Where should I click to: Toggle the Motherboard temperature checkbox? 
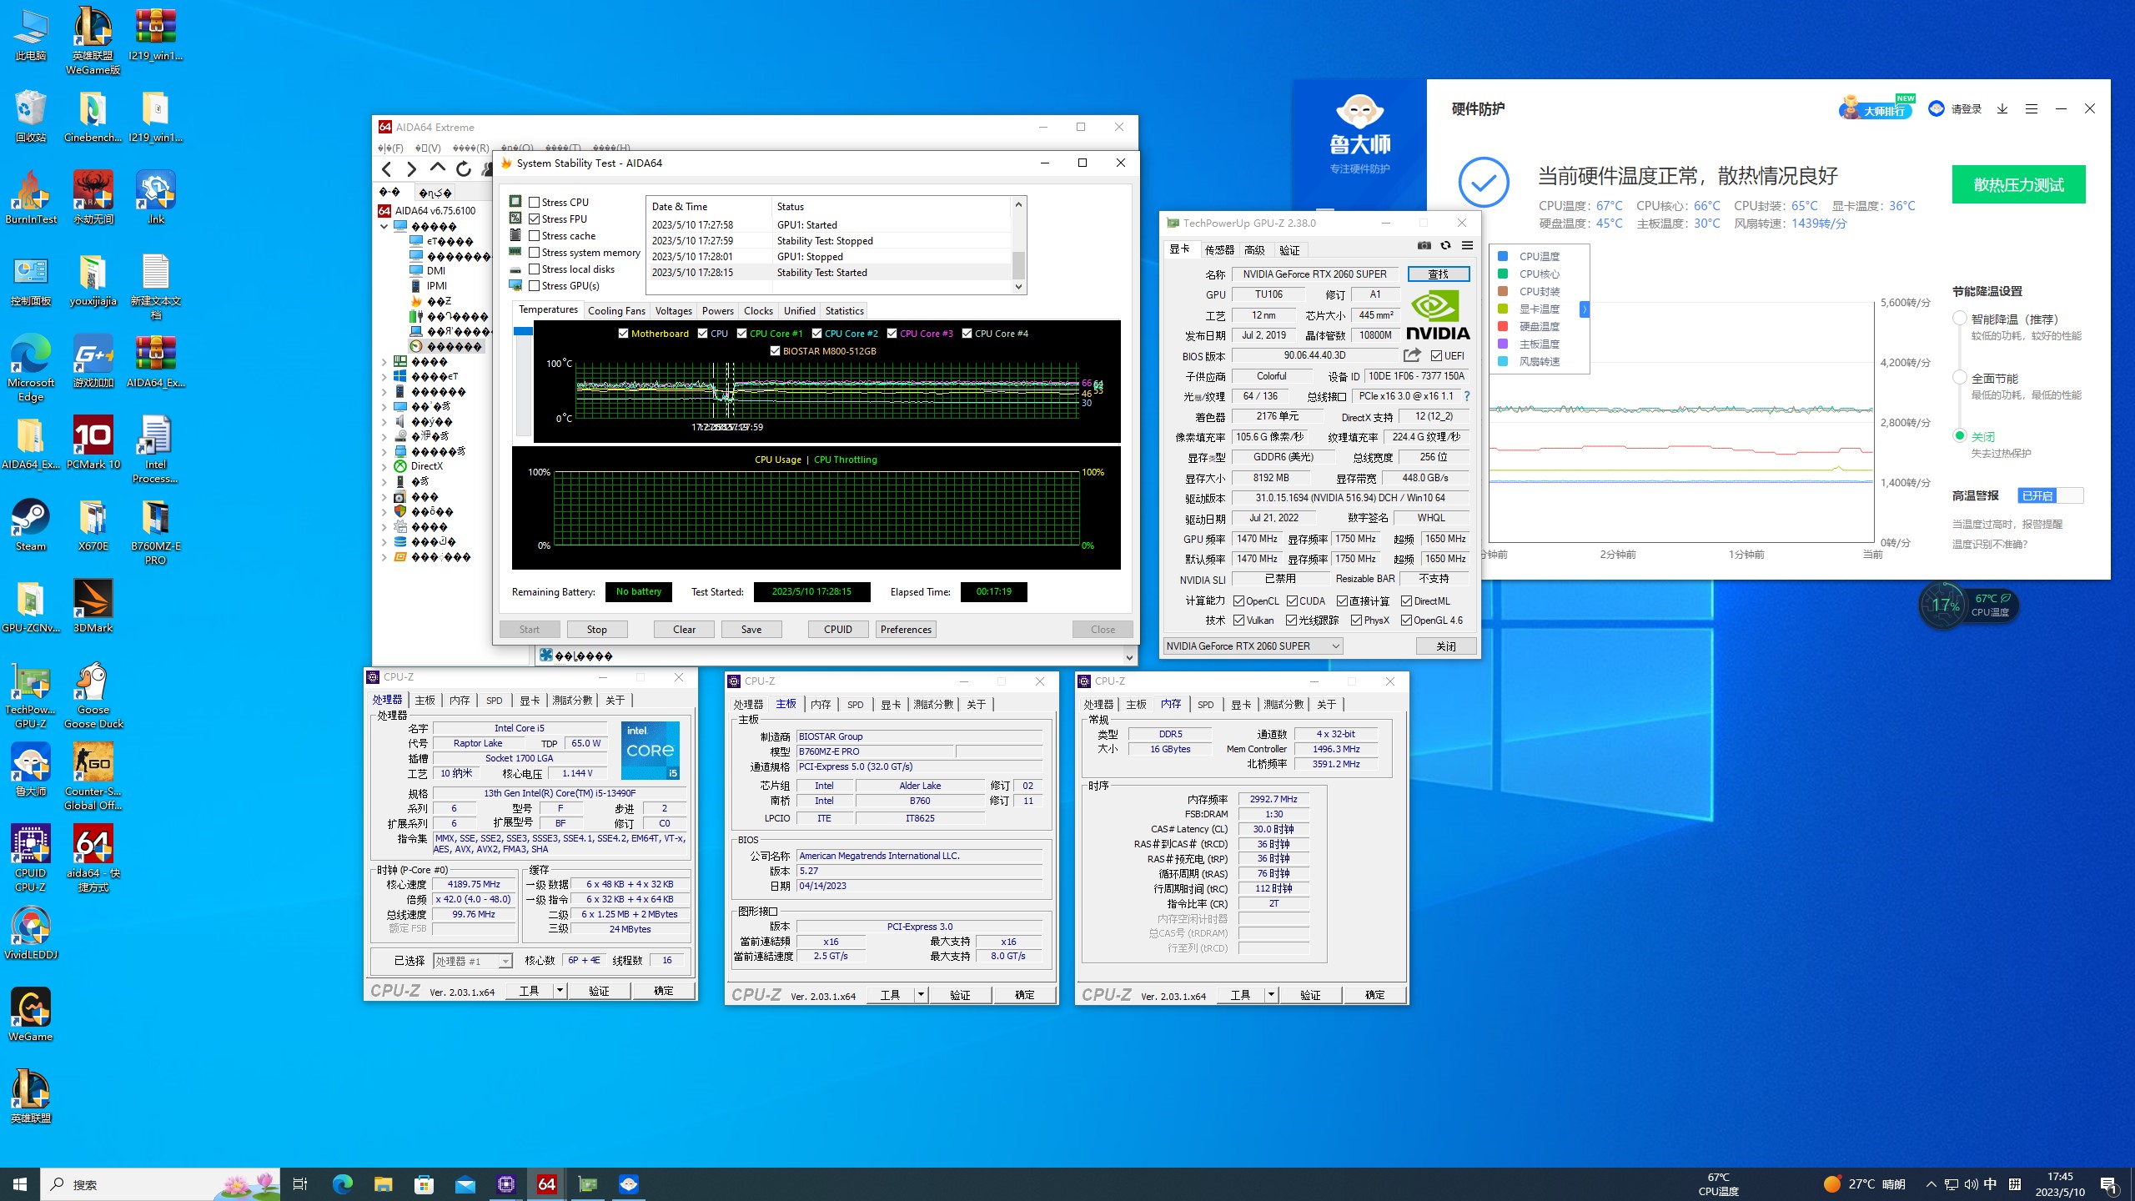623,334
